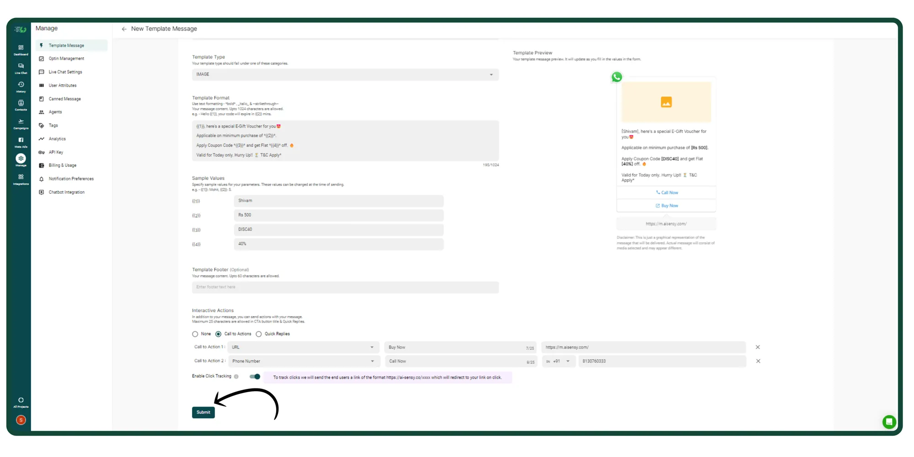
Task: Open the Template Type dropdown showing IMAGE
Action: point(345,74)
